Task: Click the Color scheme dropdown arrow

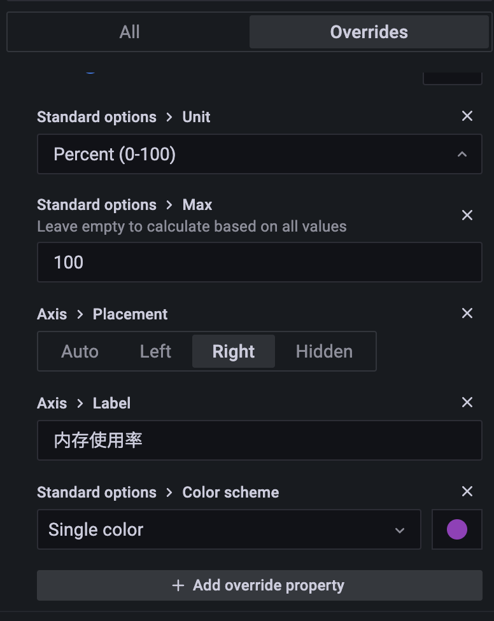Action: (x=400, y=530)
